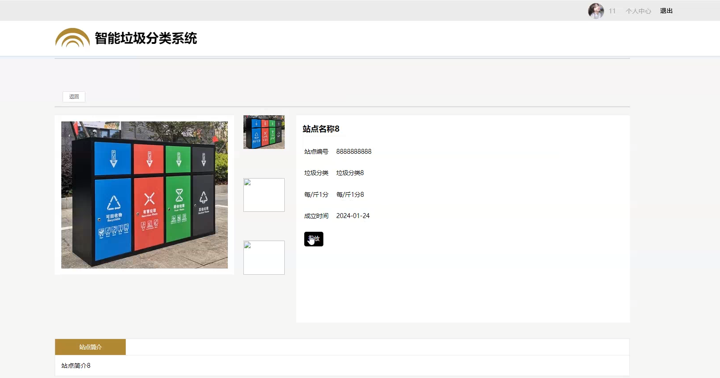
Task: Click the user avatar picture
Action: pyautogui.click(x=596, y=11)
